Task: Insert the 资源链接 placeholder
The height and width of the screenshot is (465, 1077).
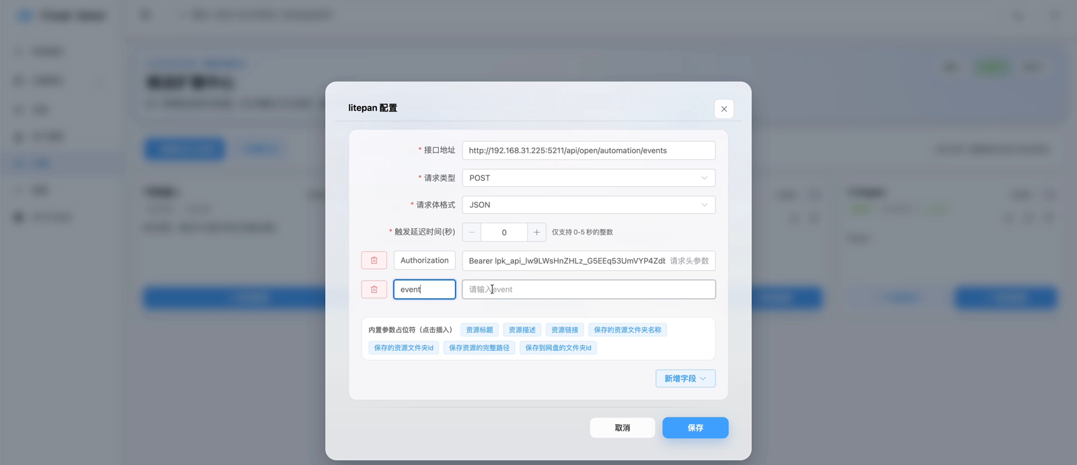Action: tap(565, 330)
